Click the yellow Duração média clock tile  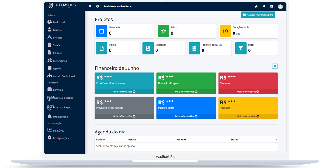coord(225,31)
